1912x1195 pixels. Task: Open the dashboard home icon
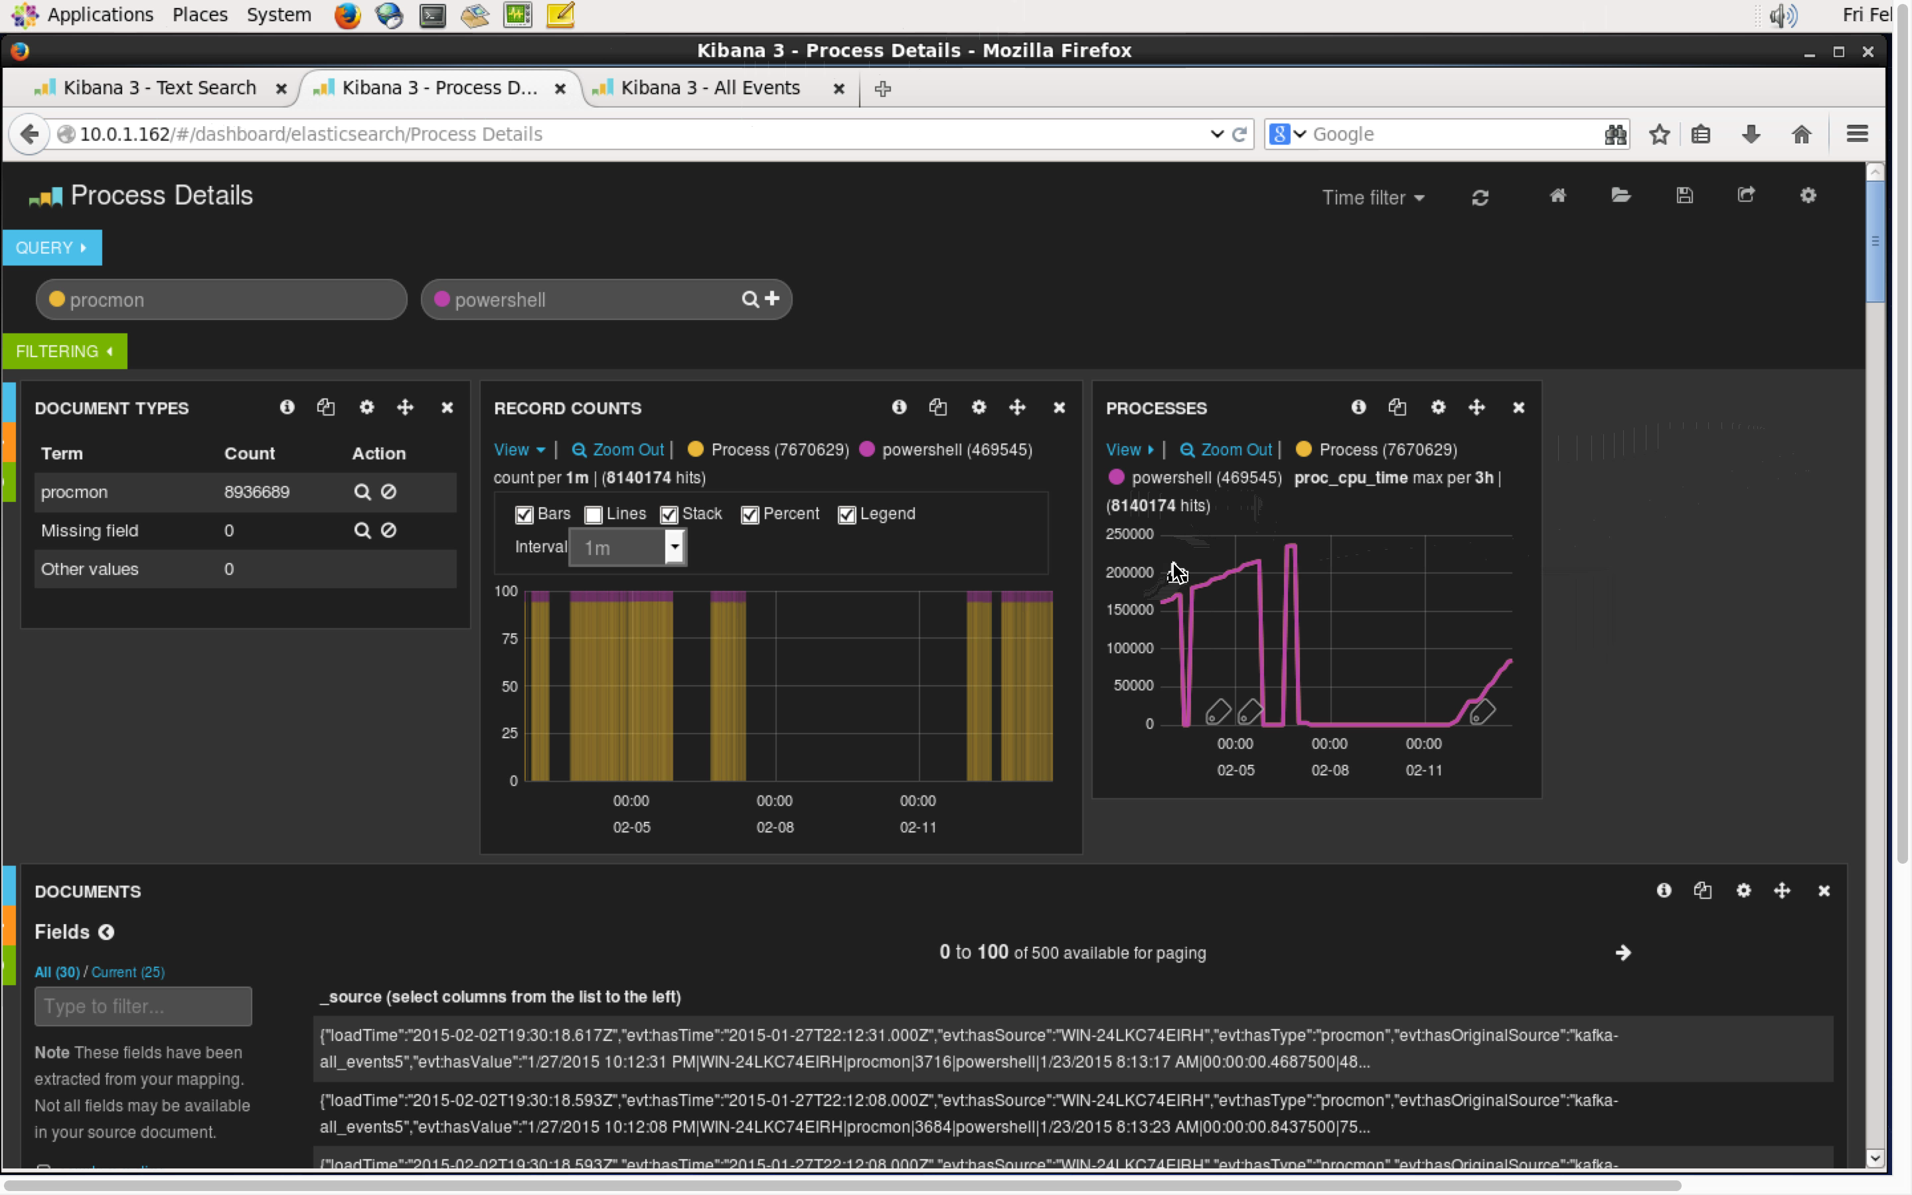tap(1557, 196)
